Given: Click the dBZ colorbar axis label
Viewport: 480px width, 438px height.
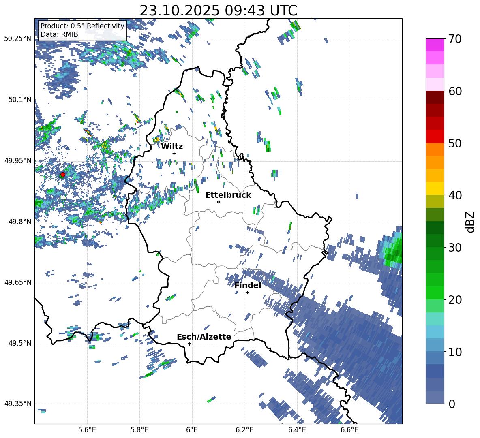Looking at the screenshot, I should coord(471,222).
